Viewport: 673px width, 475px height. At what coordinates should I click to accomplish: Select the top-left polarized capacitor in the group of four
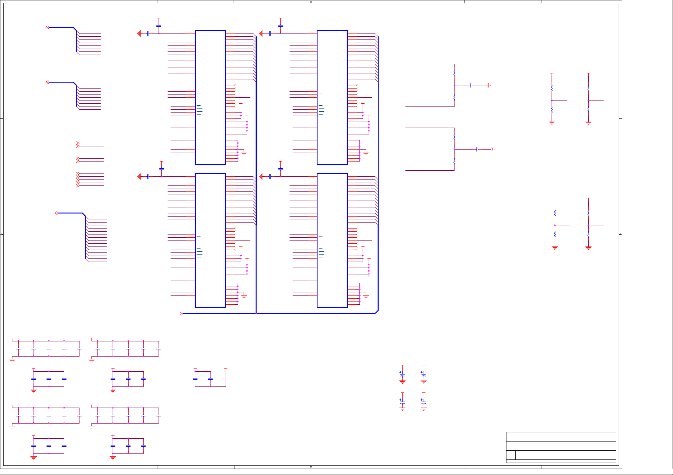[x=402, y=374]
